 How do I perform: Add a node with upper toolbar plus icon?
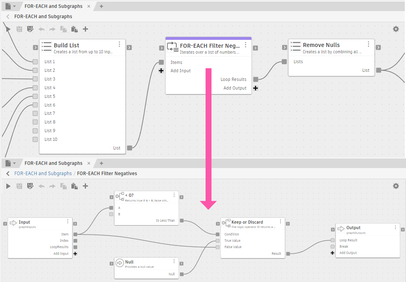[86, 29]
